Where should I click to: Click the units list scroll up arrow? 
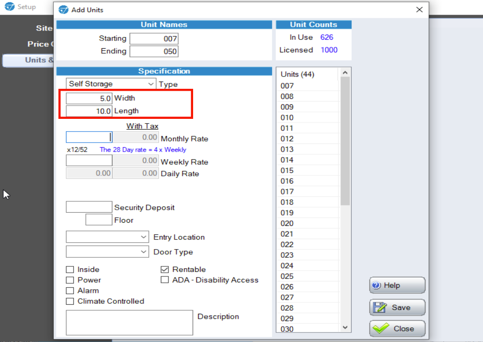click(345, 72)
